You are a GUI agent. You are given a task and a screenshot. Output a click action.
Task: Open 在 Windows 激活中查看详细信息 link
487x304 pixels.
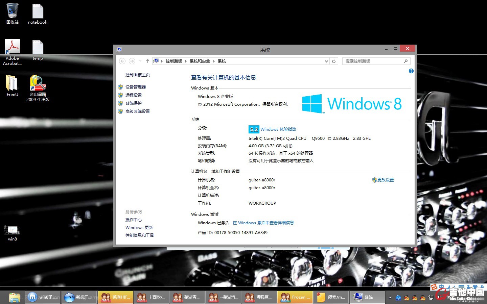click(263, 223)
